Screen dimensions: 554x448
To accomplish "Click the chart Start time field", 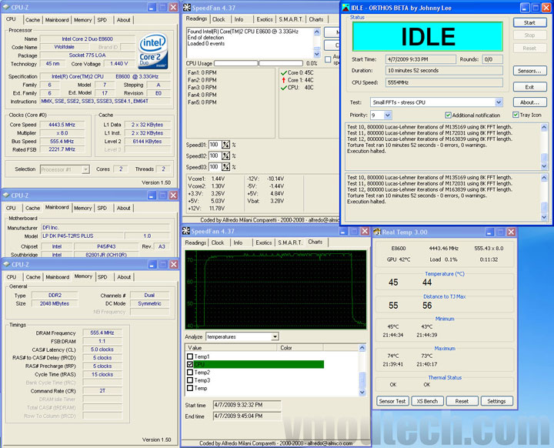I will click(x=247, y=405).
